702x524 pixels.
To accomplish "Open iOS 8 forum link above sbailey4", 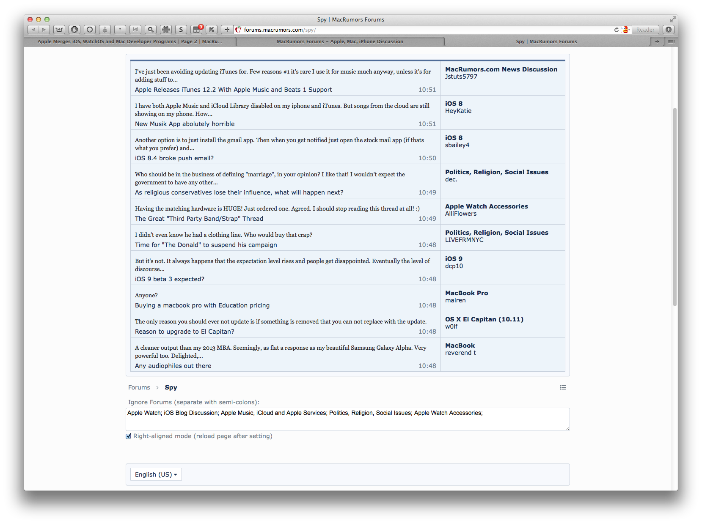I will point(454,138).
